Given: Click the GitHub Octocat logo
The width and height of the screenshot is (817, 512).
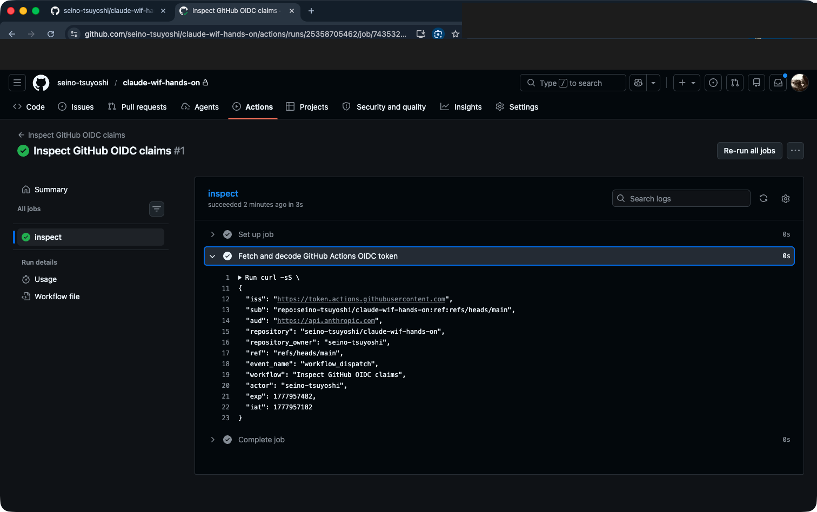Looking at the screenshot, I should pos(41,83).
